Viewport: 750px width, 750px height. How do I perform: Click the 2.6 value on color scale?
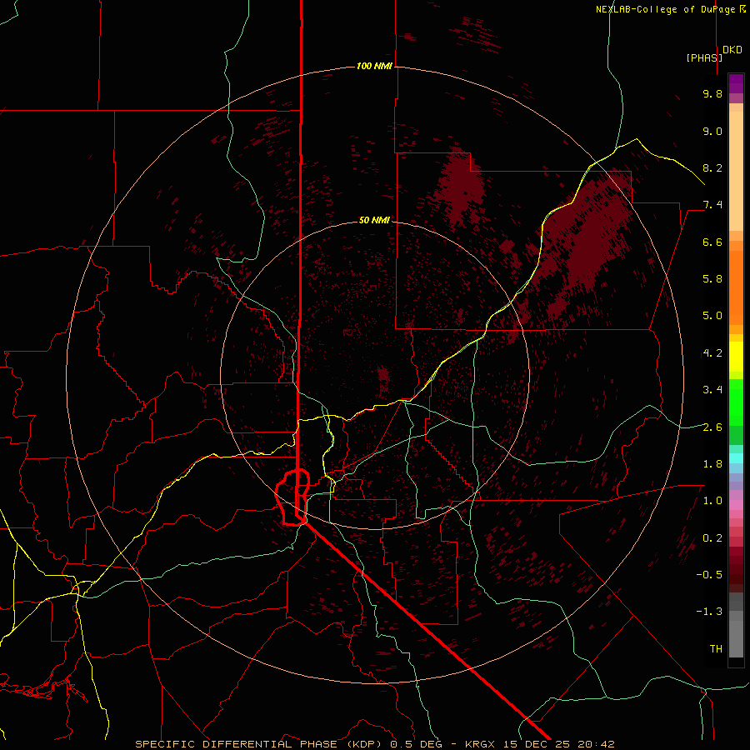tap(712, 427)
